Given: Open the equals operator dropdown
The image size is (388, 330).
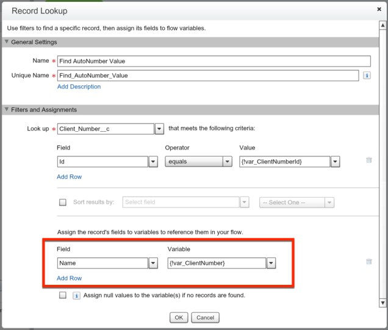Looking at the screenshot, I should (228, 162).
